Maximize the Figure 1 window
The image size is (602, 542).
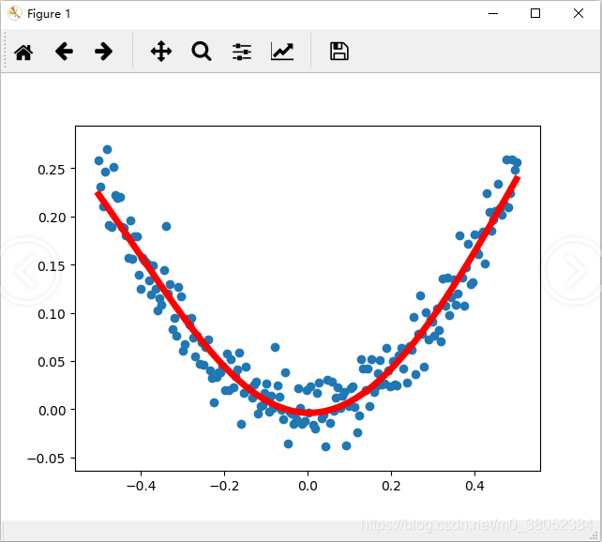pos(535,13)
